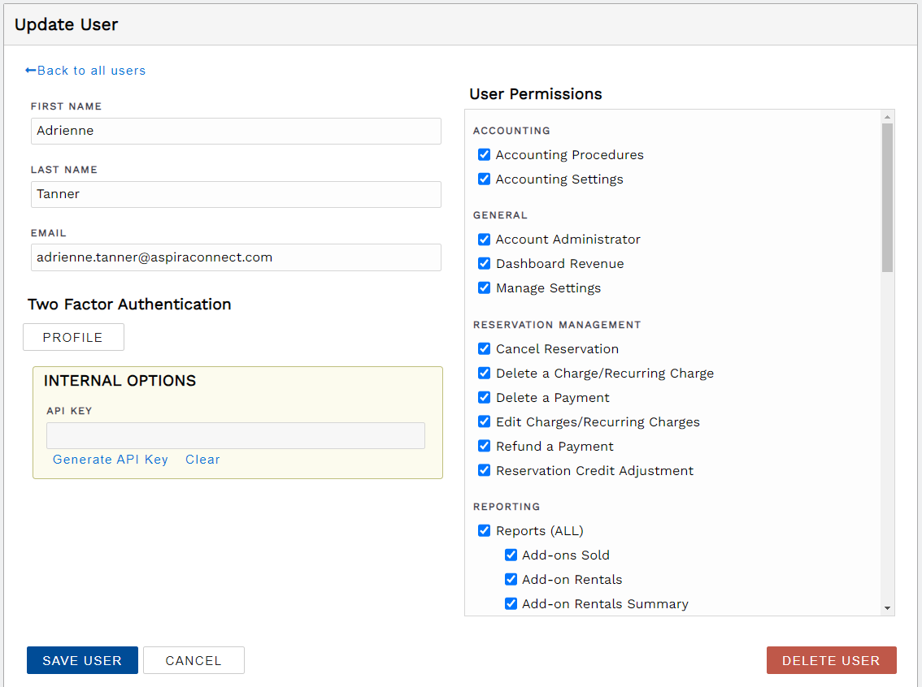The image size is (922, 687).
Task: Uncheck the Accounting Procedures permission
Action: click(x=484, y=154)
